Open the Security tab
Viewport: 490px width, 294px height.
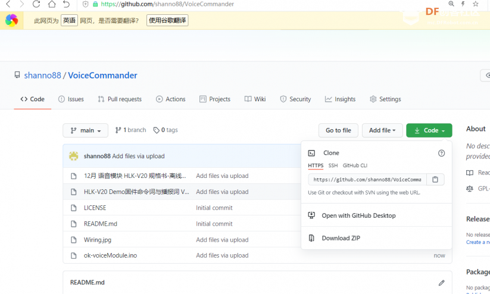(295, 99)
